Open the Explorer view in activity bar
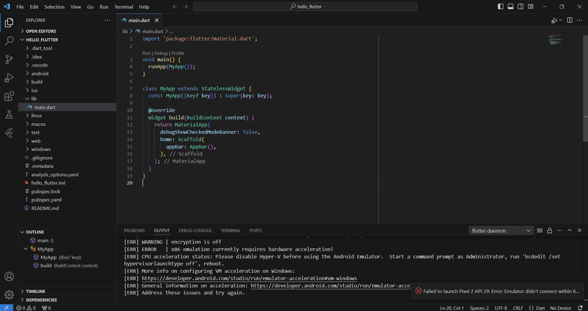 pos(9,23)
